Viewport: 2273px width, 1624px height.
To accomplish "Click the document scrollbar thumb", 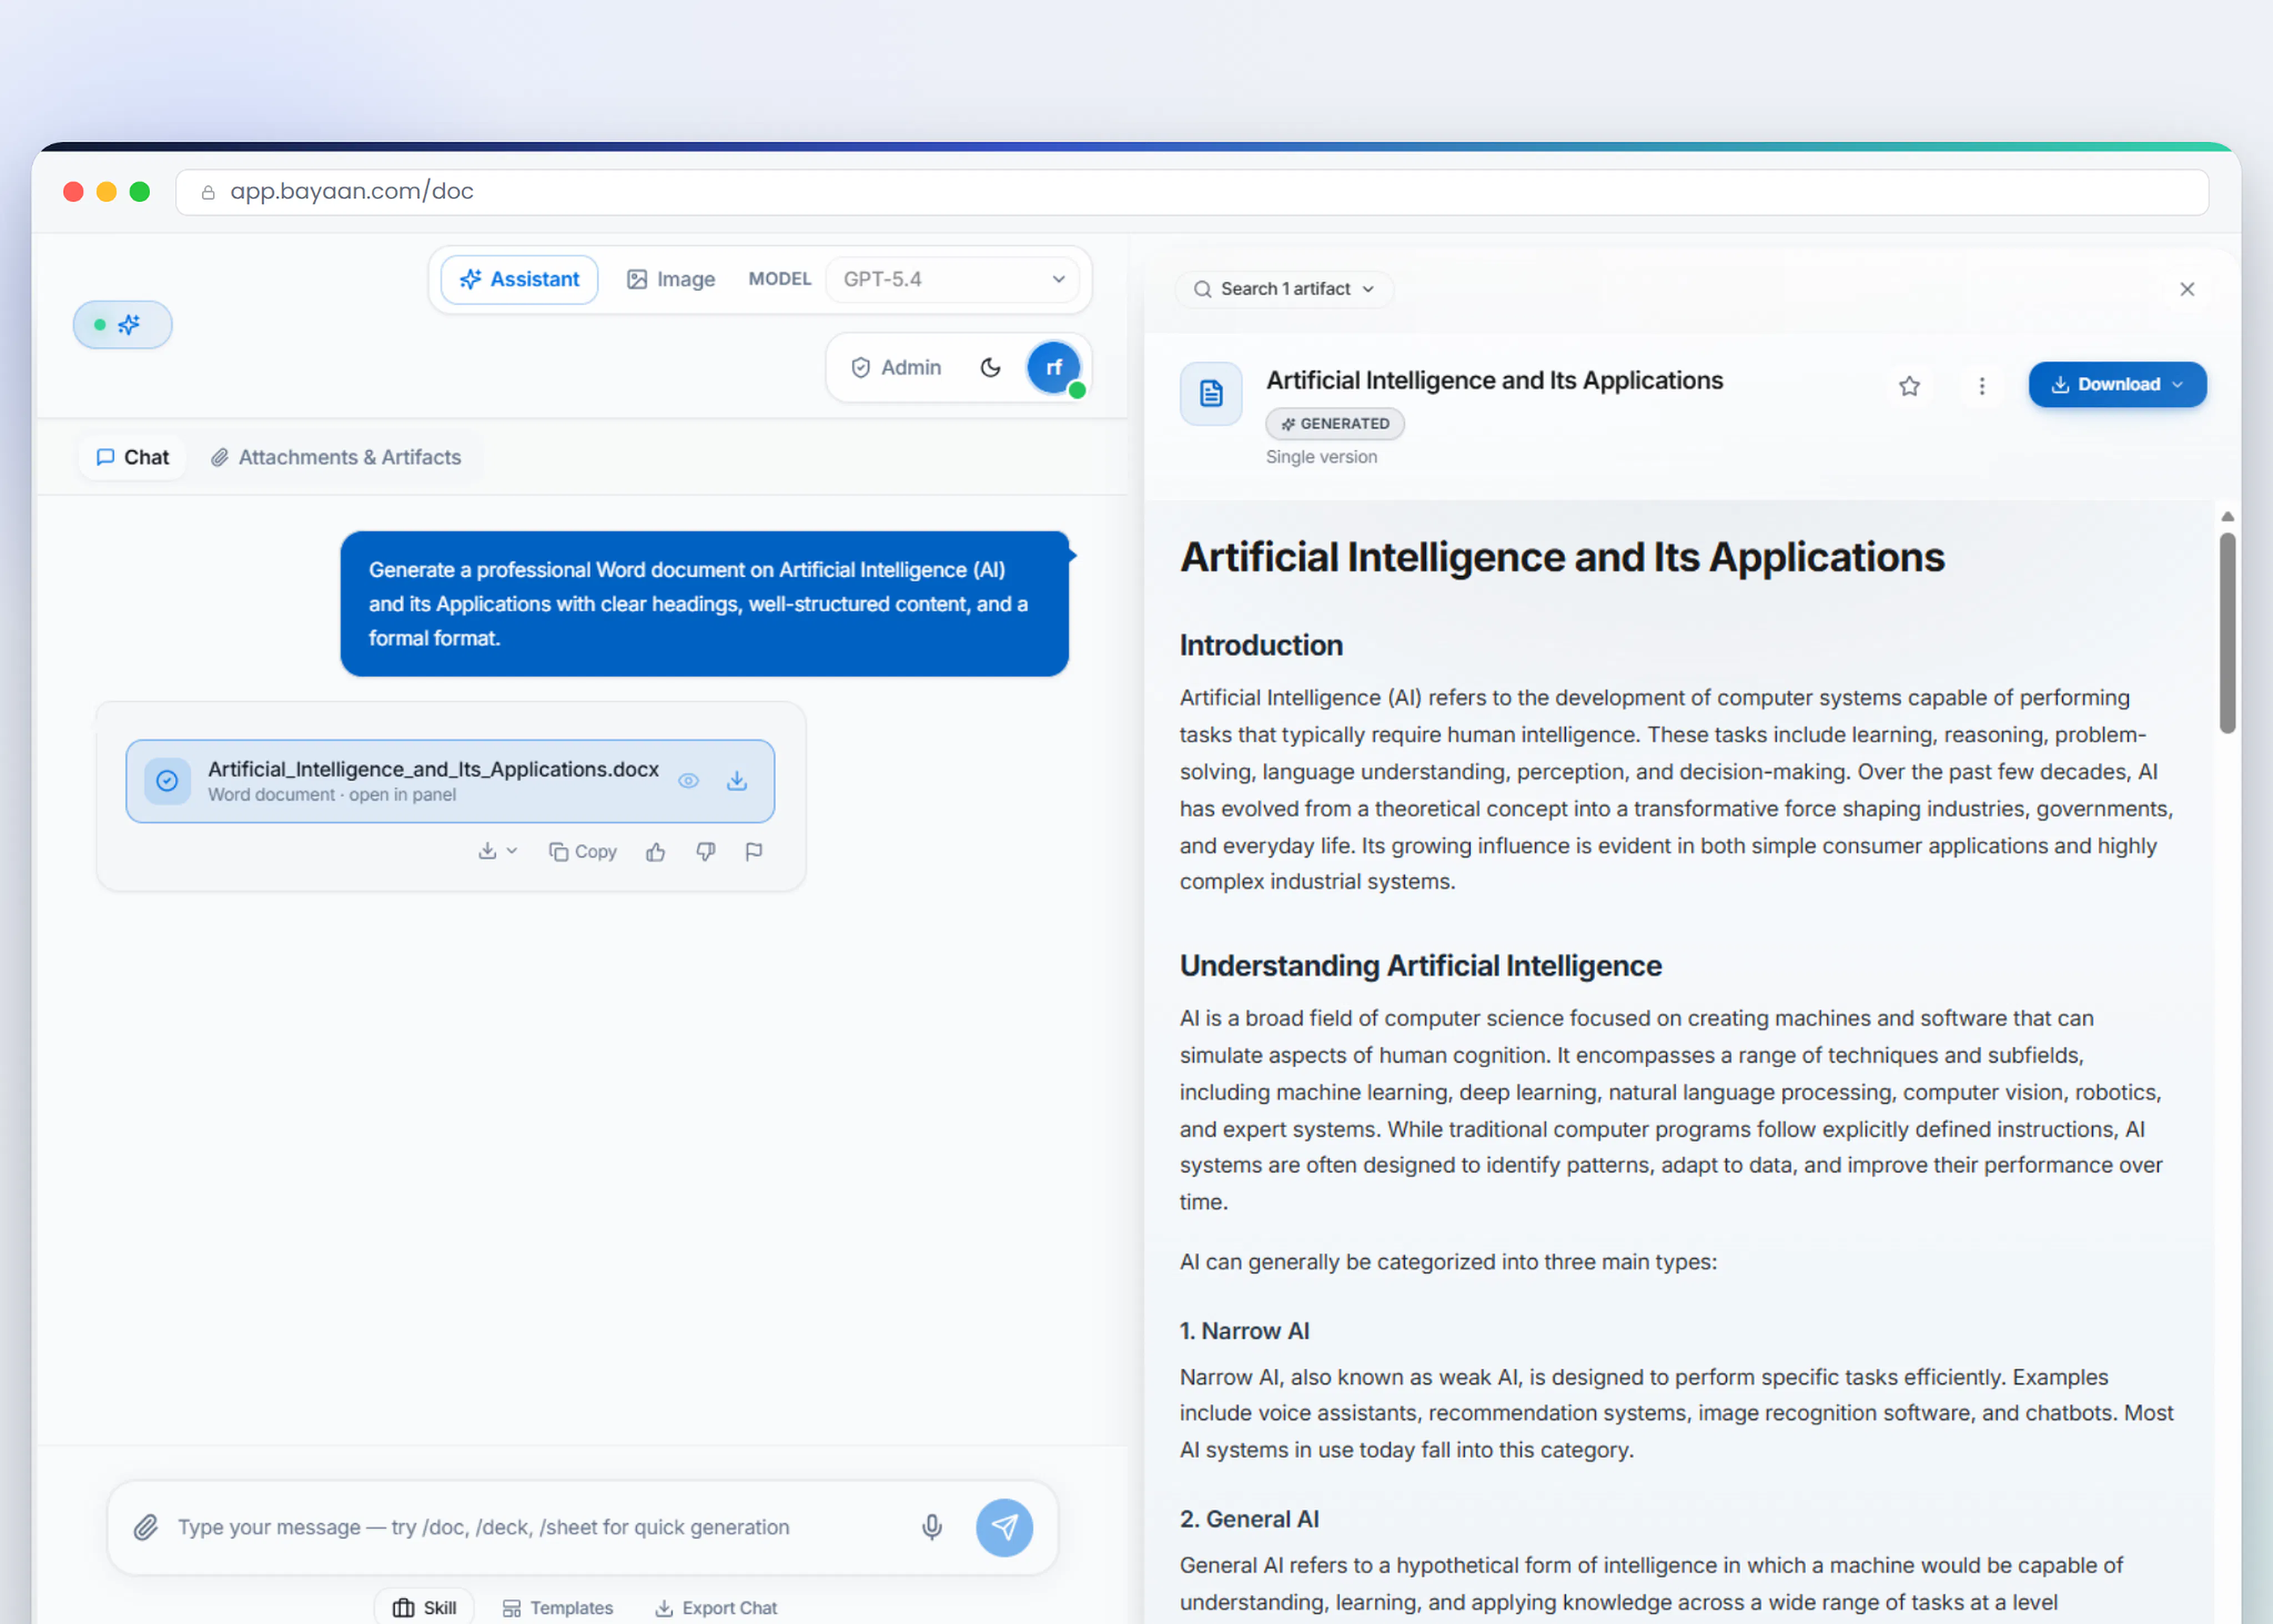I will [2227, 632].
